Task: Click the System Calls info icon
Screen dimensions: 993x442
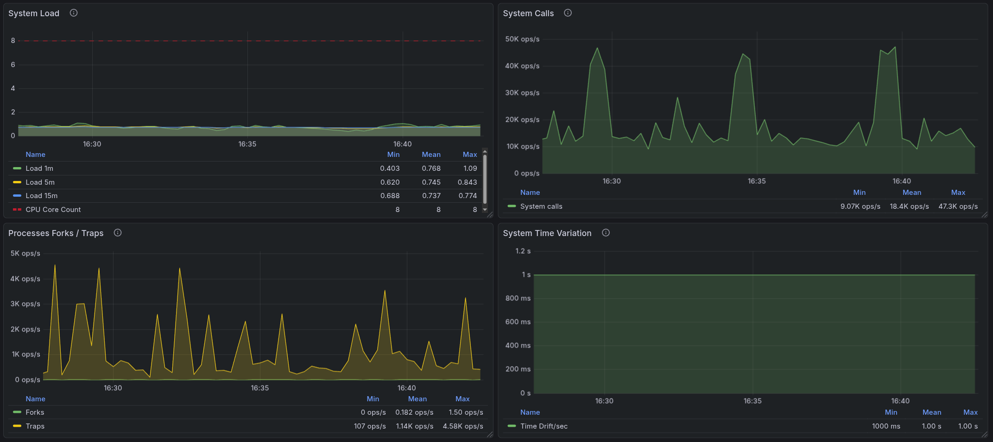Action: point(568,13)
